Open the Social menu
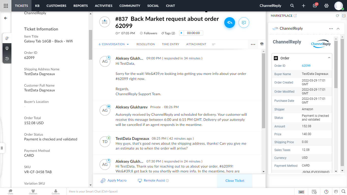 (153, 6)
